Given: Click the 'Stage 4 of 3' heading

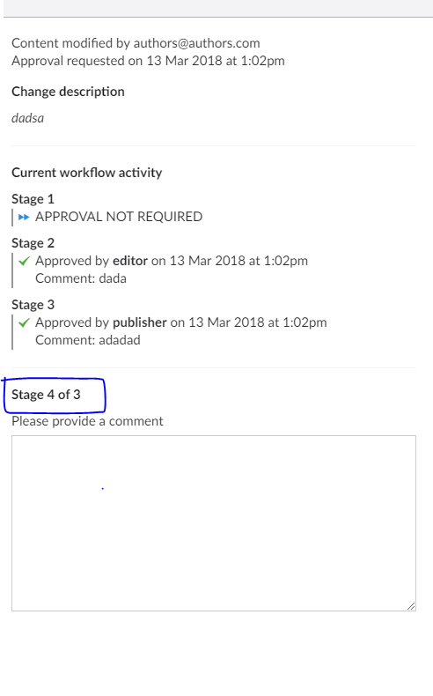Looking at the screenshot, I should pyautogui.click(x=46, y=395).
